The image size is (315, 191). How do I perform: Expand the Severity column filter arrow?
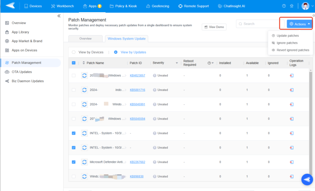(x=177, y=63)
